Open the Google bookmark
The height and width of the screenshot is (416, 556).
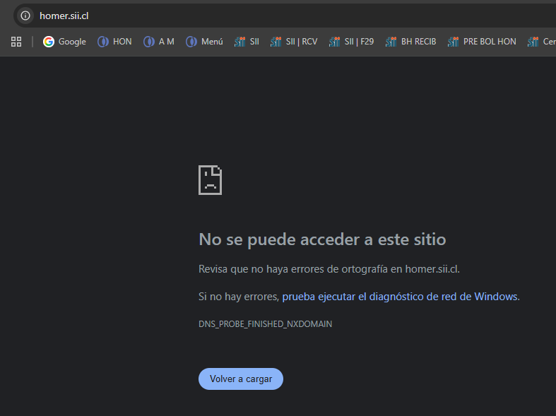(64, 42)
